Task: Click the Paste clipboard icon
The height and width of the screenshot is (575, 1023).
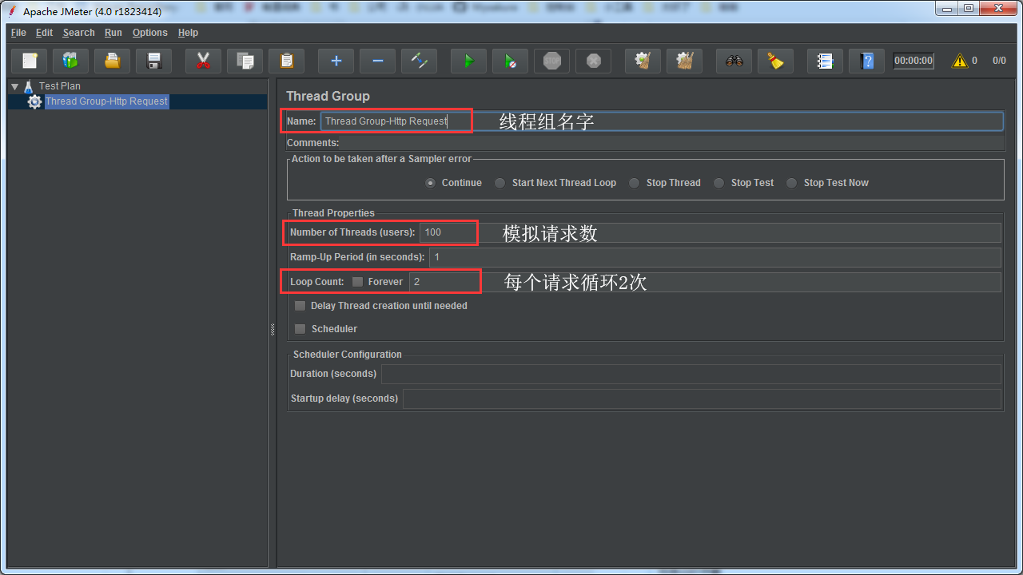Action: 287,61
